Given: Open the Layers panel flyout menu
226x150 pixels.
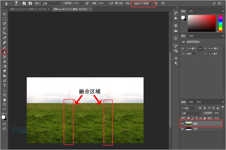Looking at the screenshot, I should 223,102.
